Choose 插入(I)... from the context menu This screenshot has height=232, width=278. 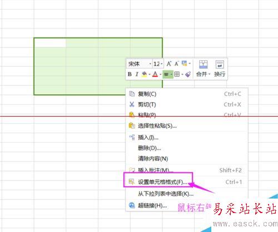coord(187,138)
